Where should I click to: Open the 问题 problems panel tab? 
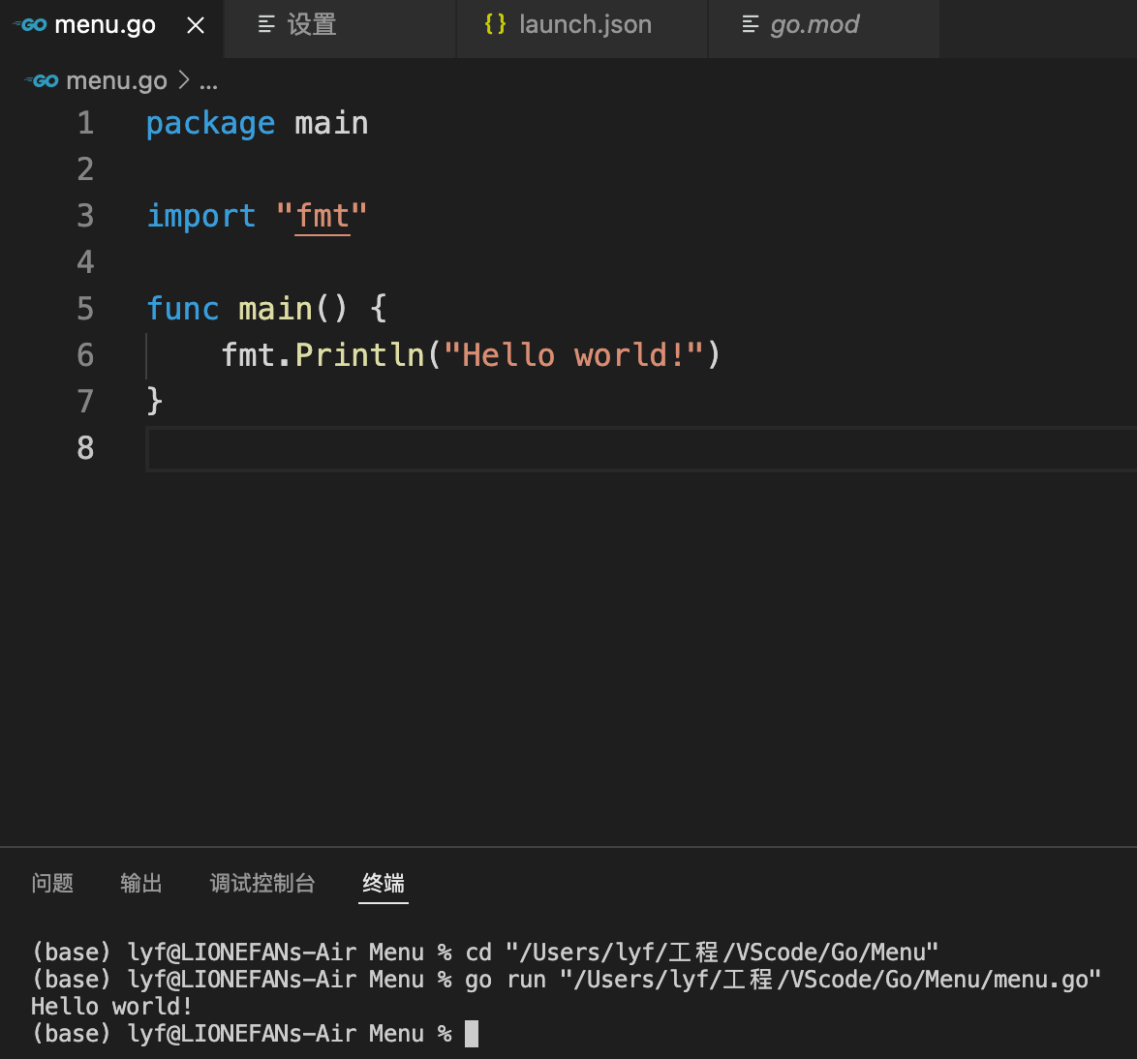(x=52, y=883)
